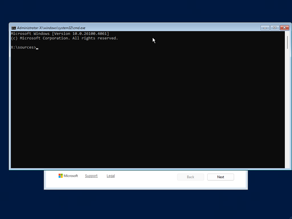Click the Windows version text line
The image size is (292, 219).
point(60,34)
